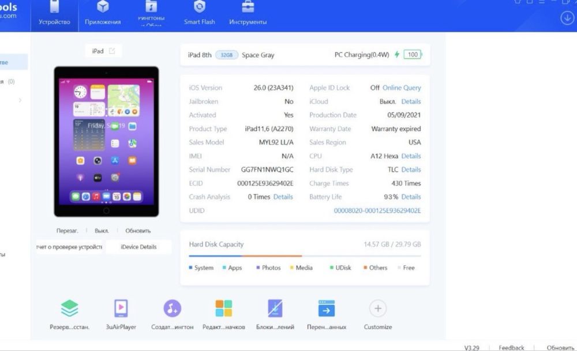Click the Перезаг. reboot button
The width and height of the screenshot is (577, 351).
coord(67,231)
